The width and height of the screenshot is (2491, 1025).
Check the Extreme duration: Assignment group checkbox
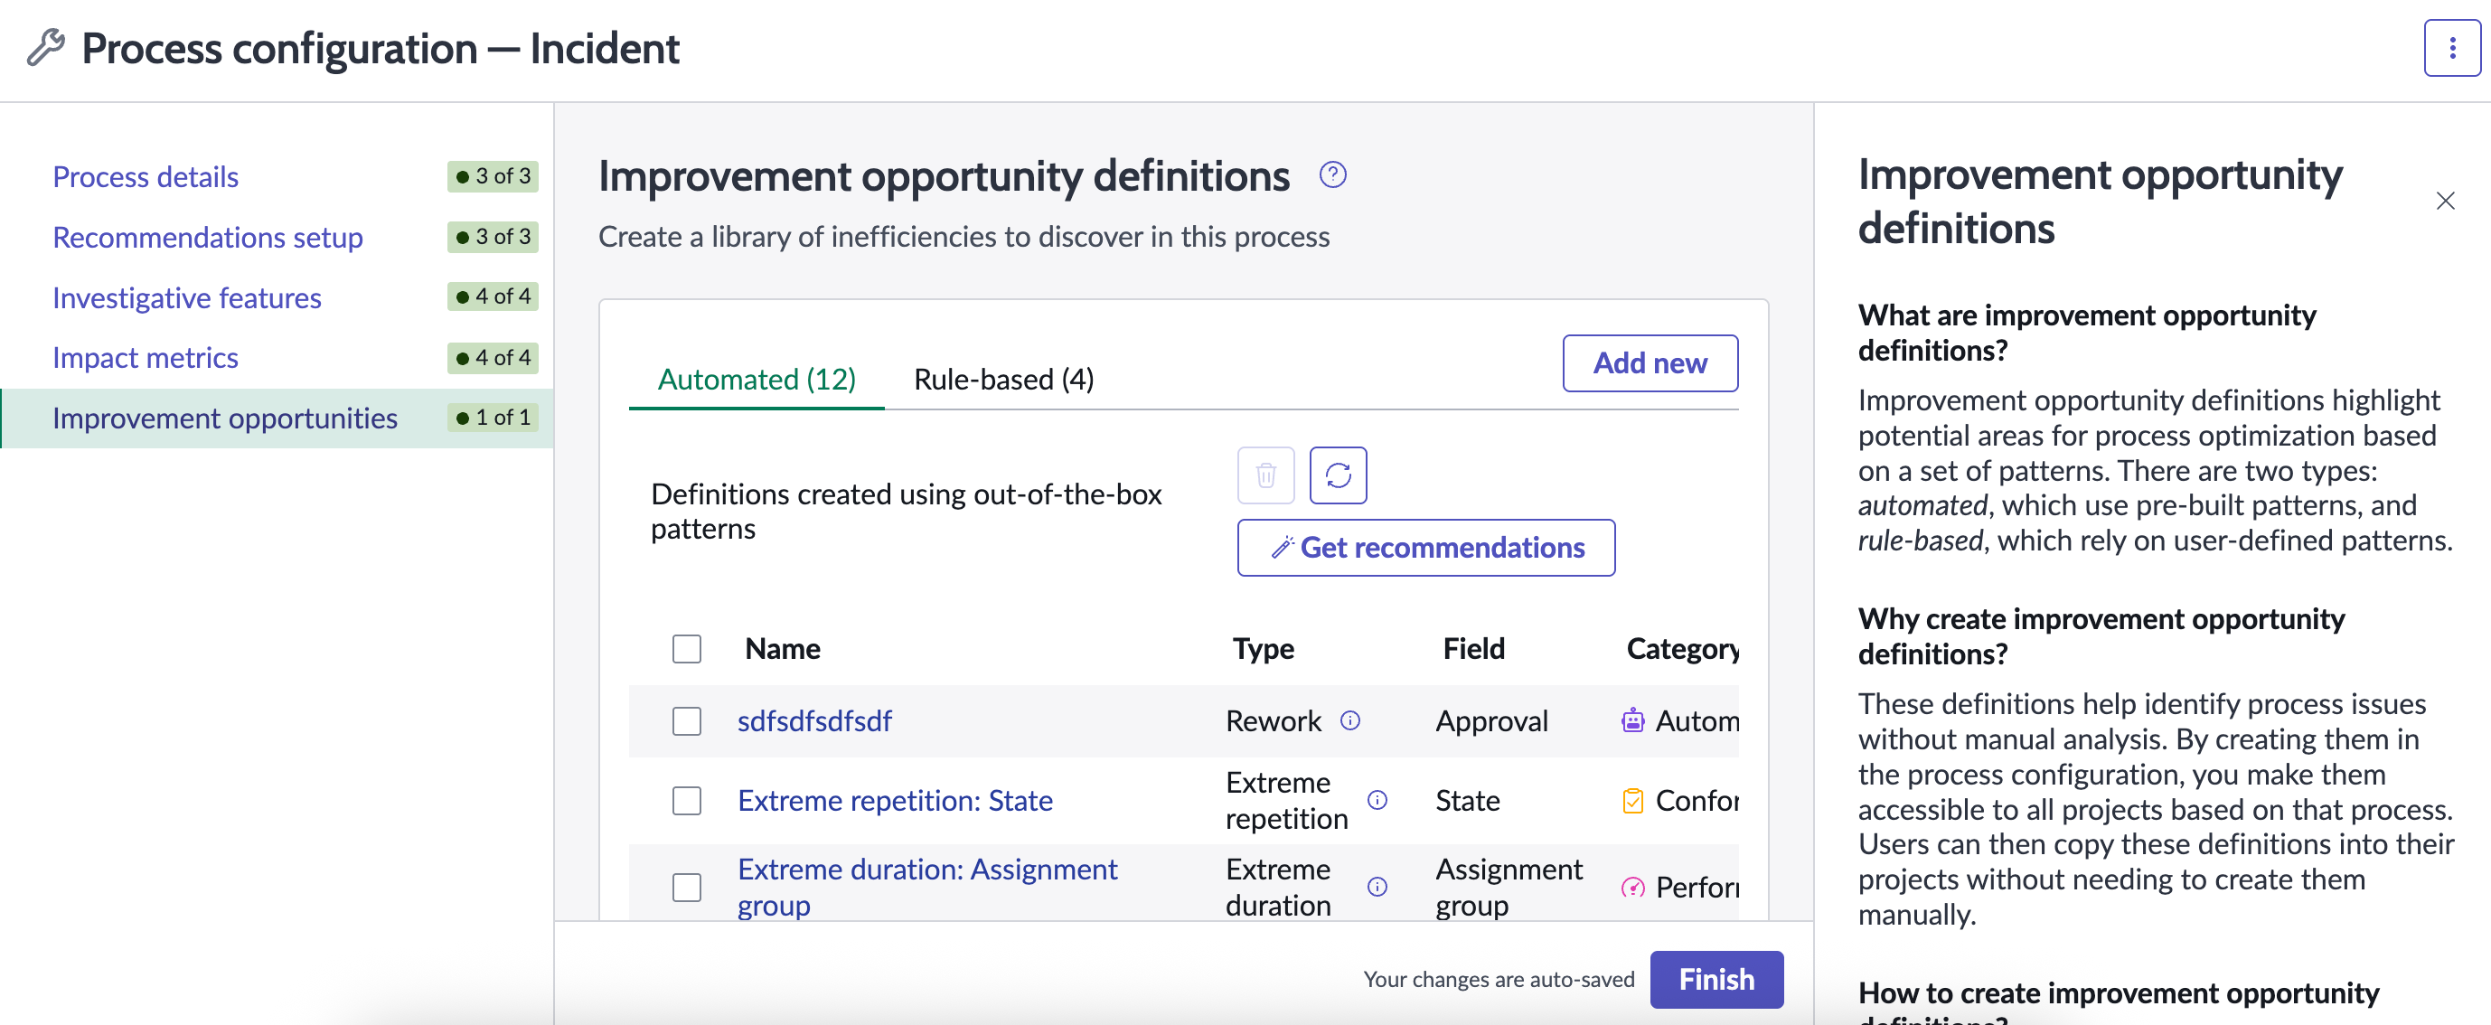[687, 887]
